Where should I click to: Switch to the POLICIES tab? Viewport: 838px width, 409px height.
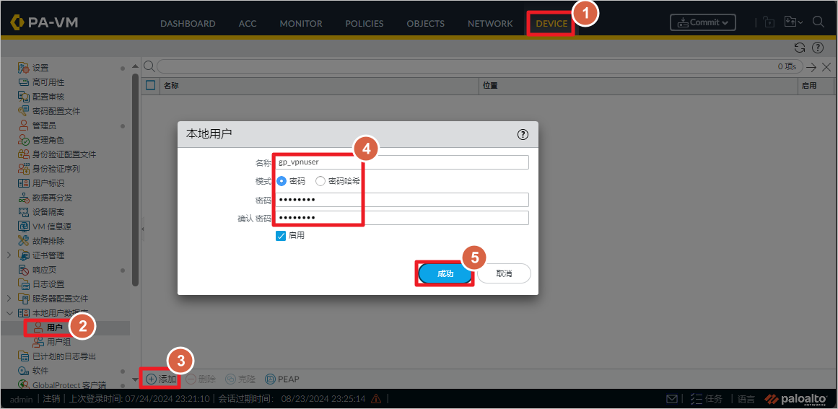365,24
